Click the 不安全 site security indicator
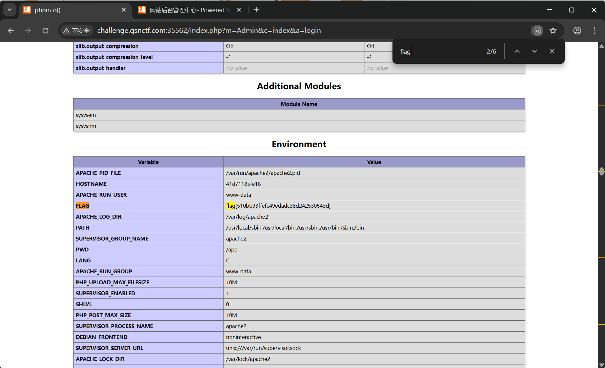The height and width of the screenshot is (368, 605). [77, 31]
